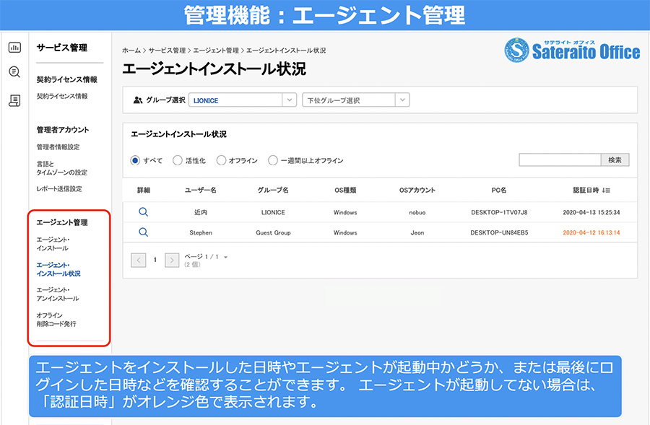View details magnifier for user 近内
Viewport: 650px width, 425px height.
pyautogui.click(x=144, y=212)
